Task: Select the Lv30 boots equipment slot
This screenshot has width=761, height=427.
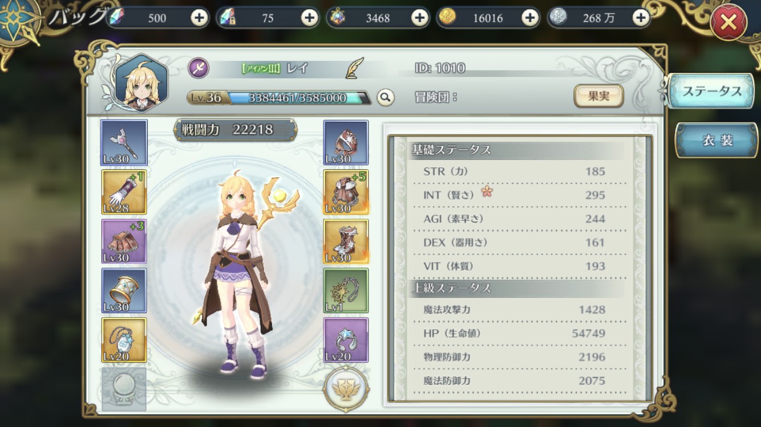Action: [x=346, y=241]
